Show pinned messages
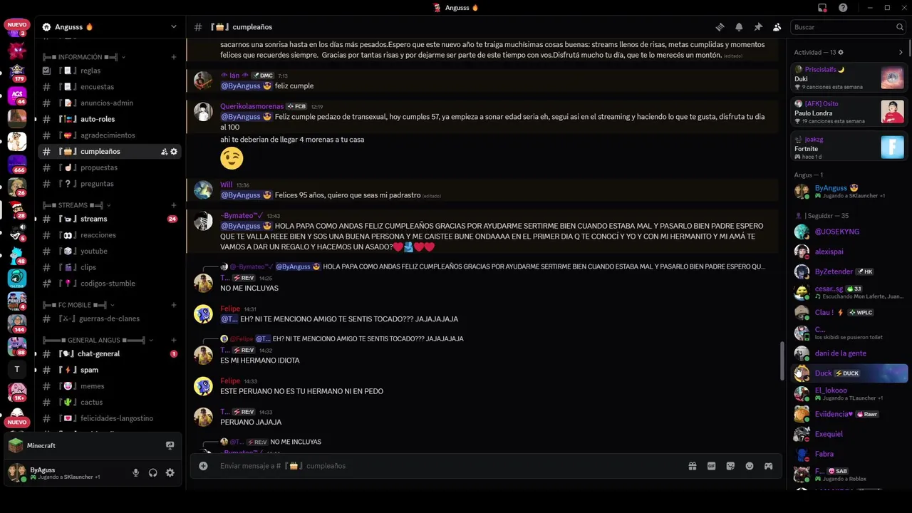 (758, 27)
